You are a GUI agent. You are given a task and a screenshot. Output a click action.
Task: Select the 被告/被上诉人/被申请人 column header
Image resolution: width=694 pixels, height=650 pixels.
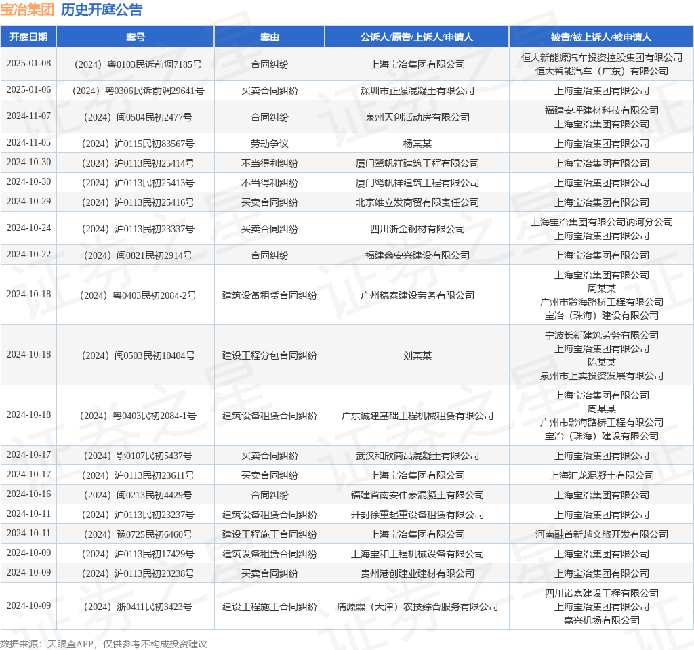coord(601,37)
